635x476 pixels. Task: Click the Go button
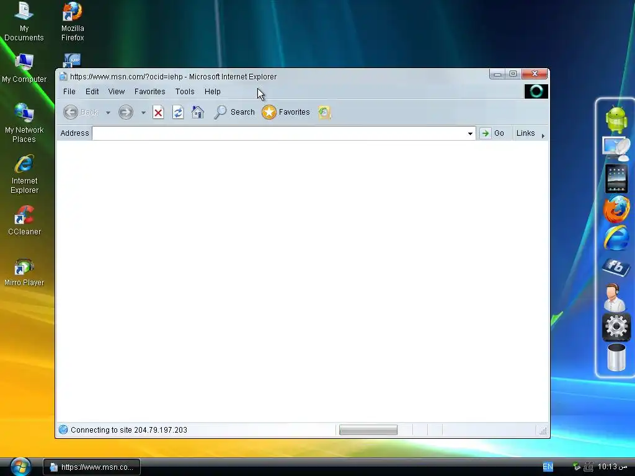click(x=492, y=133)
